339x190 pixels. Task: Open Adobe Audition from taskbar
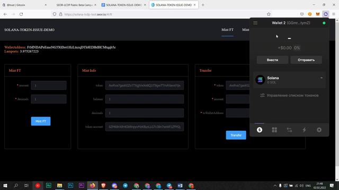(x=49, y=185)
